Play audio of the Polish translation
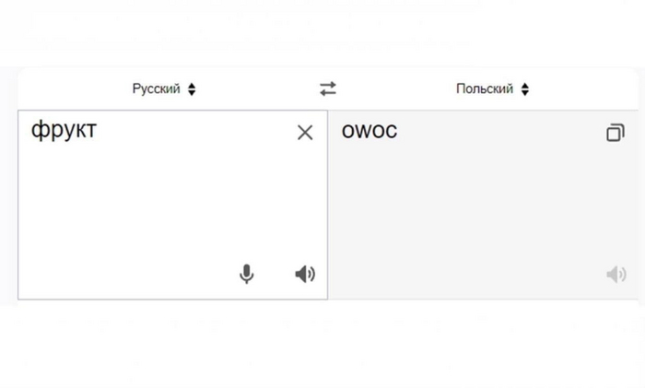The height and width of the screenshot is (388, 645). coord(616,274)
